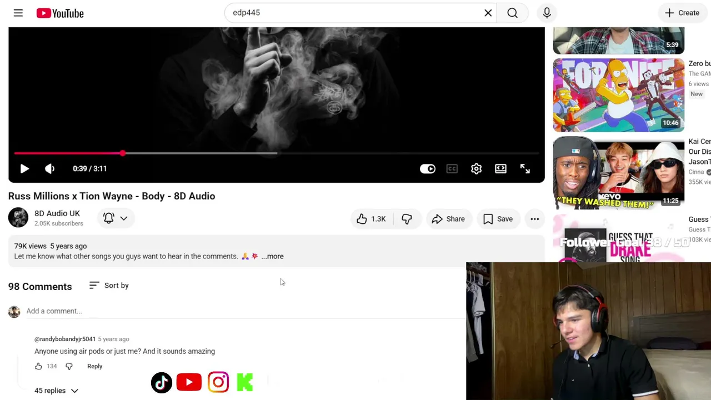Switch to theater mode
The height and width of the screenshot is (400, 711).
(501, 169)
